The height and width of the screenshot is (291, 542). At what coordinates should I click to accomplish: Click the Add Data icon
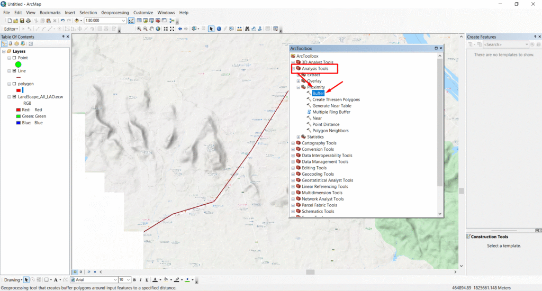(77, 21)
